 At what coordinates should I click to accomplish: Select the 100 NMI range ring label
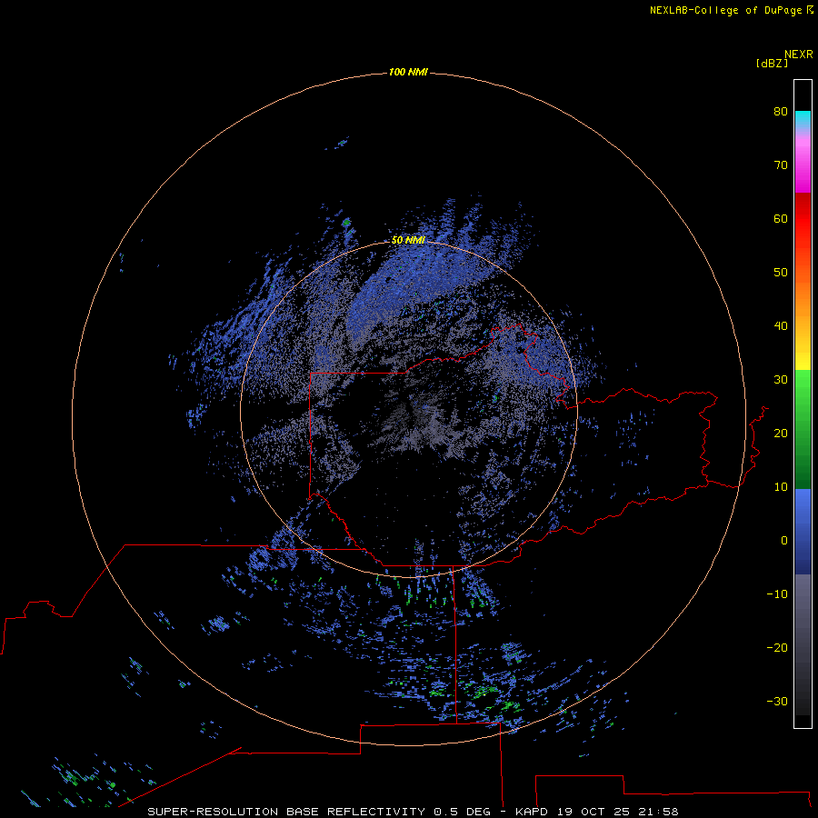pos(408,72)
